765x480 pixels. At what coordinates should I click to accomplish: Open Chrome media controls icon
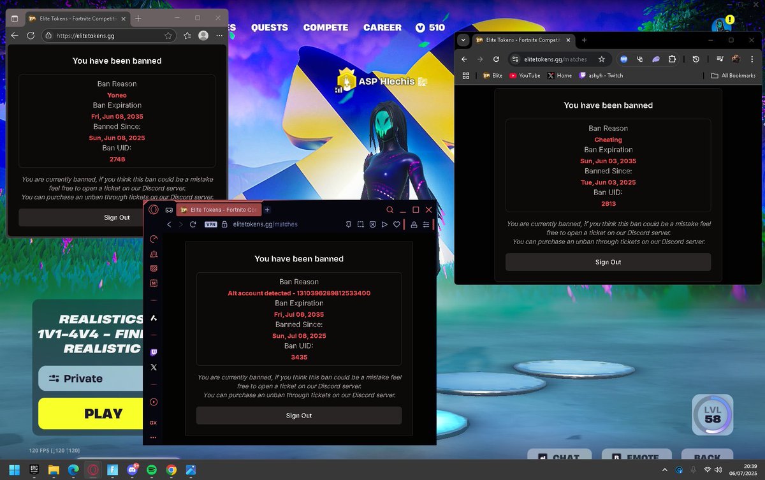tap(720, 59)
